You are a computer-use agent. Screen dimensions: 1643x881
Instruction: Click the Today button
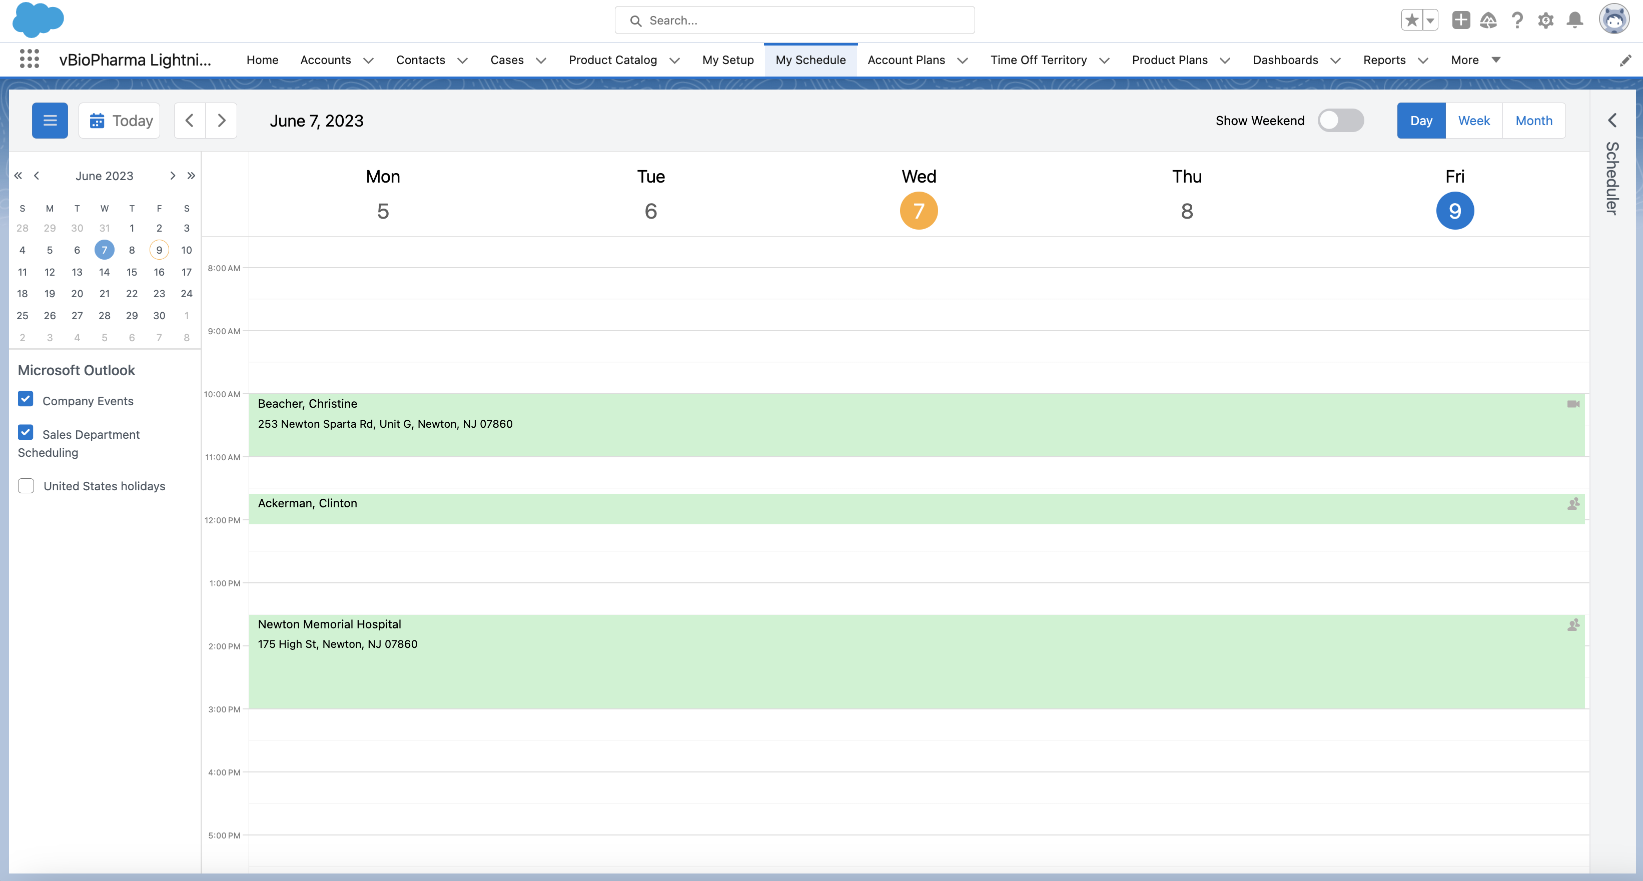pyautogui.click(x=120, y=121)
